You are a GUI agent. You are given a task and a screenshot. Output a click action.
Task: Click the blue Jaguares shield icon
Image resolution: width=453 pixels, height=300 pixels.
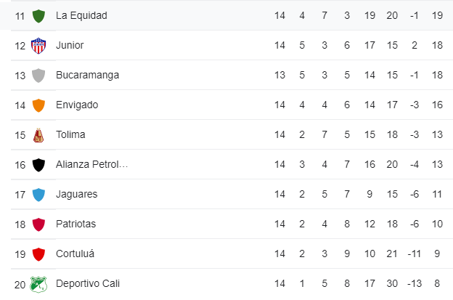point(38,195)
